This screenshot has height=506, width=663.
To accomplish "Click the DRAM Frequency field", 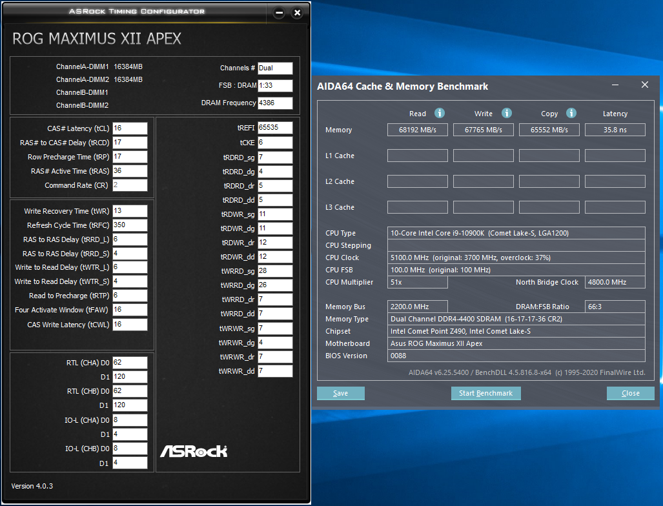I will (x=275, y=103).
